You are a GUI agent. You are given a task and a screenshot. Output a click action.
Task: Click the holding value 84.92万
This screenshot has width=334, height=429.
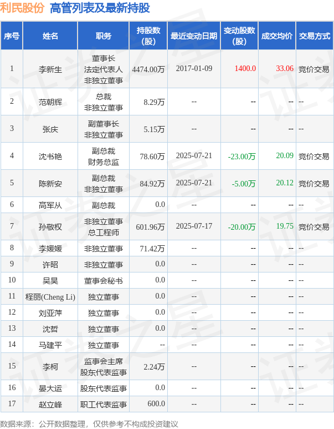[x=152, y=184]
